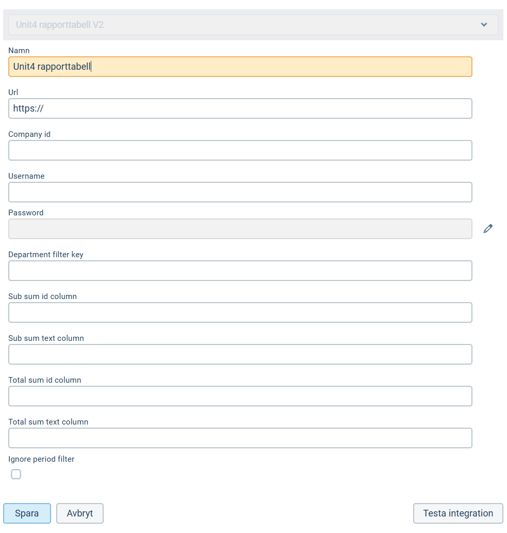Image resolution: width=507 pixels, height=533 pixels.
Task: Click the Namn label above first field
Action: point(19,51)
